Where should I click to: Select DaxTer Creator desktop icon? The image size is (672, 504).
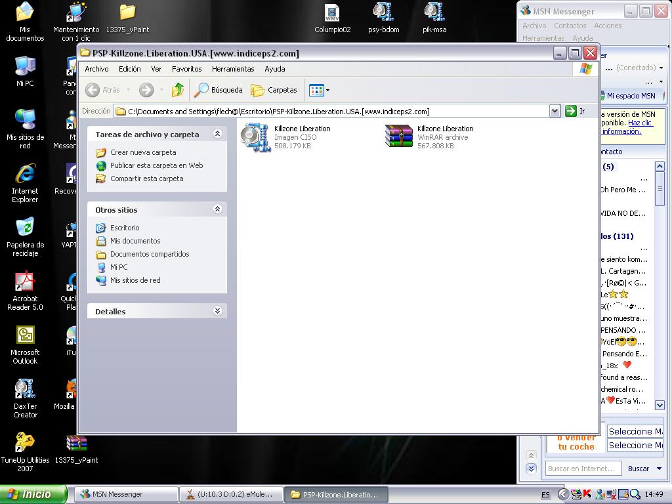(25, 398)
